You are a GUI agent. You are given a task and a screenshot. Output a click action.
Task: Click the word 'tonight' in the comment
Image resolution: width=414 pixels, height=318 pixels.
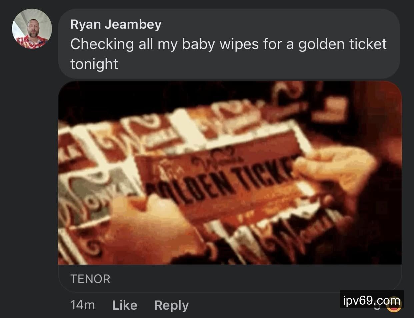(x=94, y=64)
